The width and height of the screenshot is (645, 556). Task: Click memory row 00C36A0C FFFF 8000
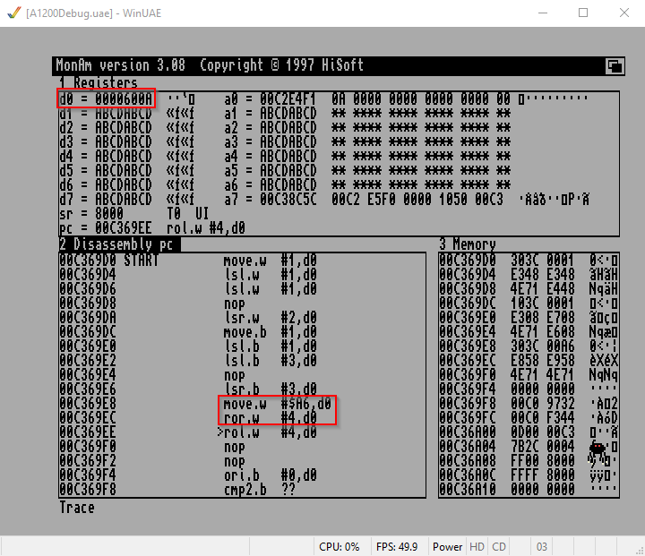529,475
